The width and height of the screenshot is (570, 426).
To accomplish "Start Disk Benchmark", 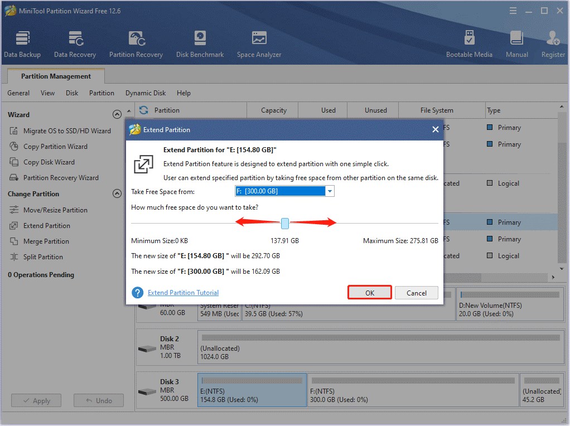I will (200, 45).
